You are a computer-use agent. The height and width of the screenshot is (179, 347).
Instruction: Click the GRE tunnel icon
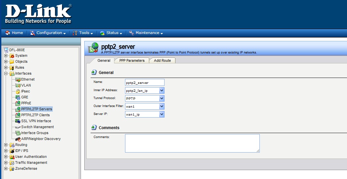pyautogui.click(x=18, y=97)
